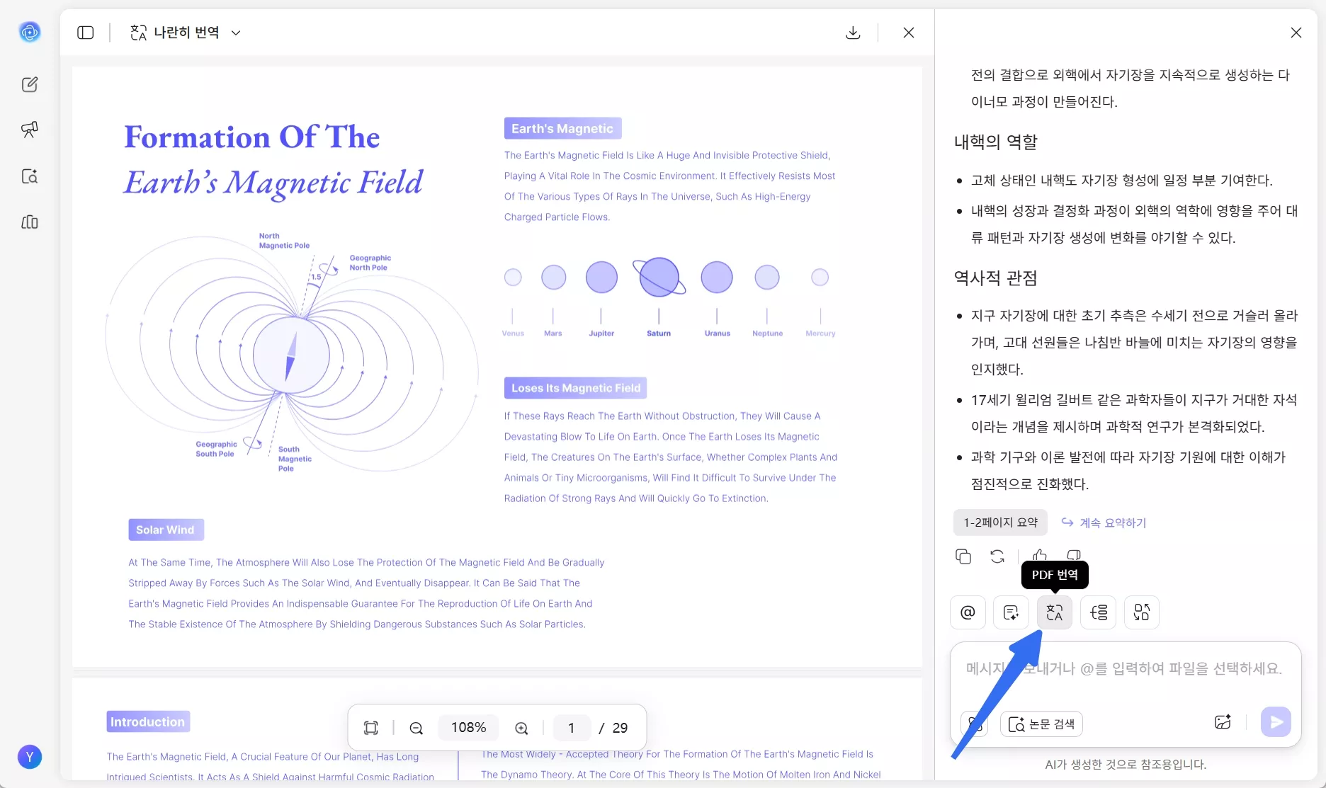Open the AI summary notes tool

coord(1011,612)
